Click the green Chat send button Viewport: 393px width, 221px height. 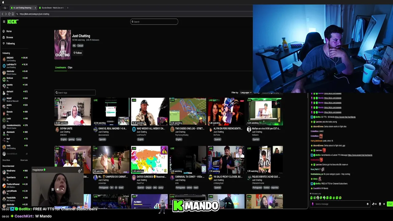pyautogui.click(x=390, y=204)
